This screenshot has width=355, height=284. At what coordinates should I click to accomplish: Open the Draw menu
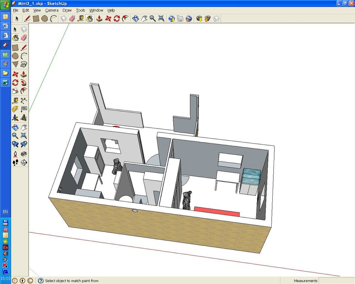[x=67, y=10]
